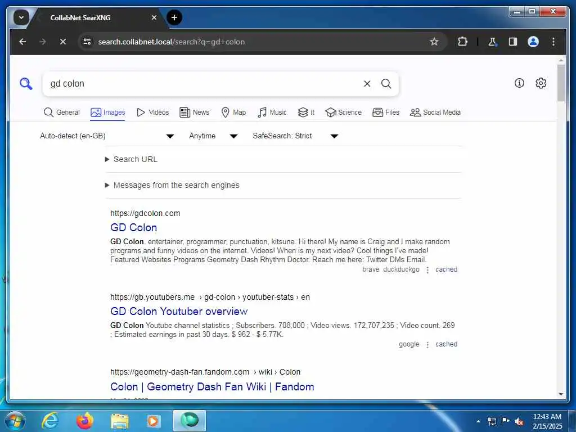Open site information icon in address bar

[87, 42]
